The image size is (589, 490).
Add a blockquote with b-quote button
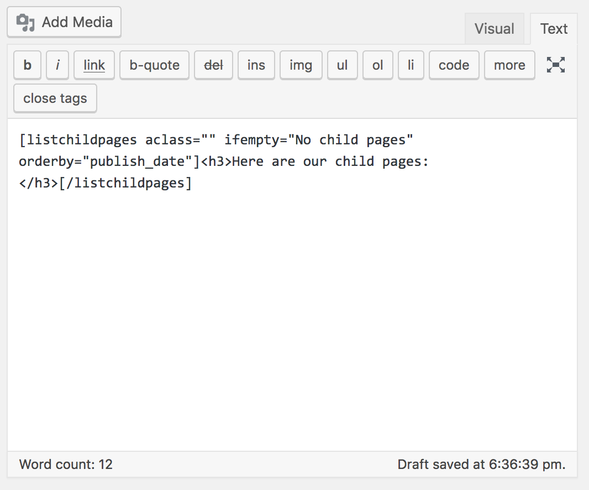[x=154, y=65]
